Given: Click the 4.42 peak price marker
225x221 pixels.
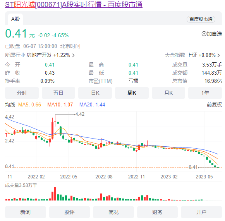Looking at the screenshot, I should (x=80, y=114).
